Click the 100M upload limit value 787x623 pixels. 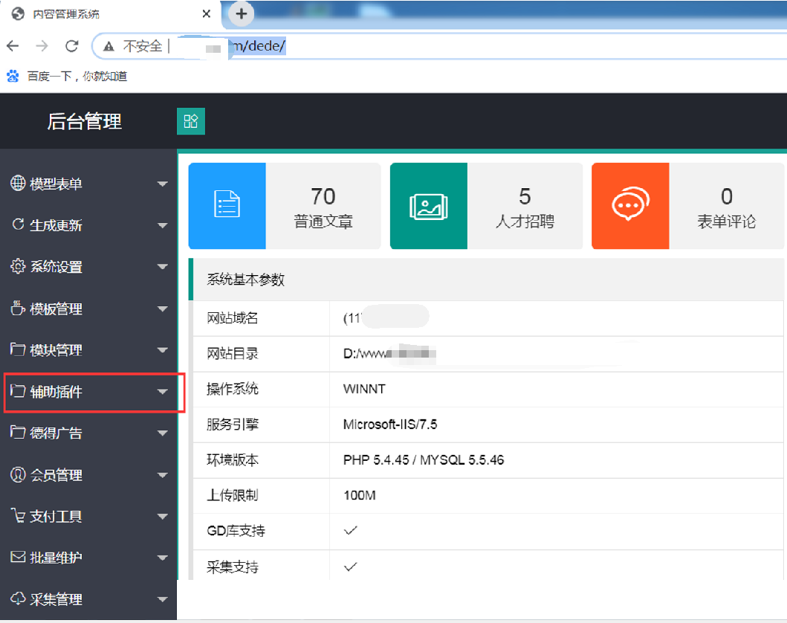(360, 495)
